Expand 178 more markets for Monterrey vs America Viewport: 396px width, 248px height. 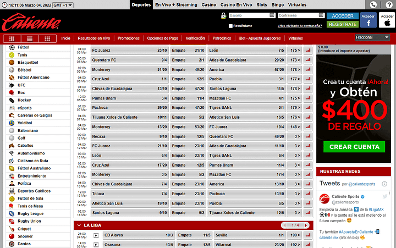(295, 70)
